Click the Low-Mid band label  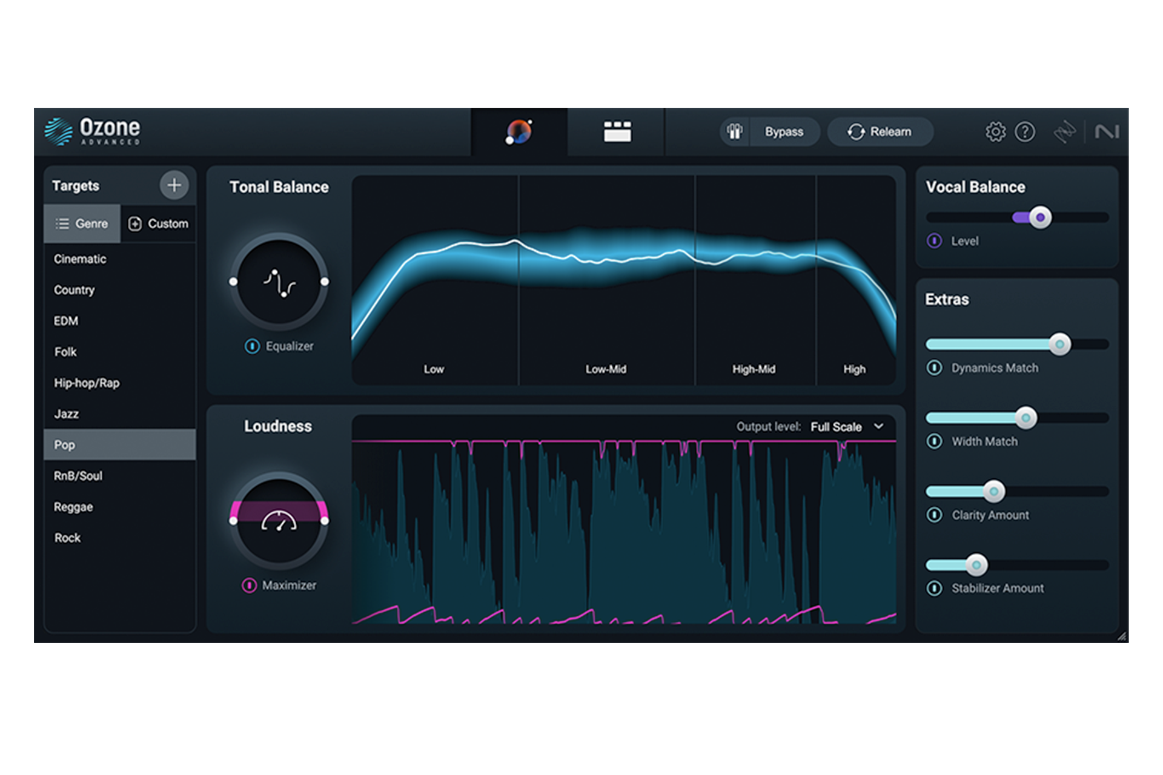tap(606, 369)
